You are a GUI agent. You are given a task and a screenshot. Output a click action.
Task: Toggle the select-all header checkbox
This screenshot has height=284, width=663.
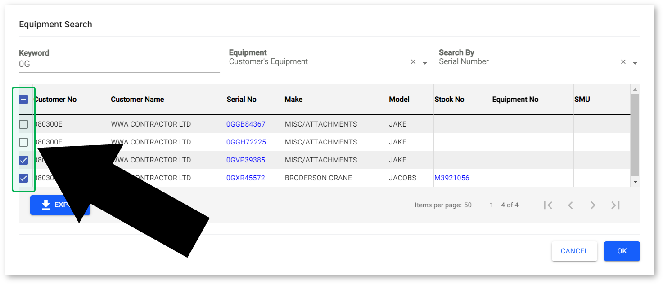(x=23, y=100)
